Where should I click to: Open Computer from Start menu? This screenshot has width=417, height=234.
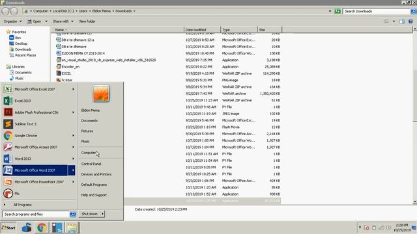coord(89,153)
